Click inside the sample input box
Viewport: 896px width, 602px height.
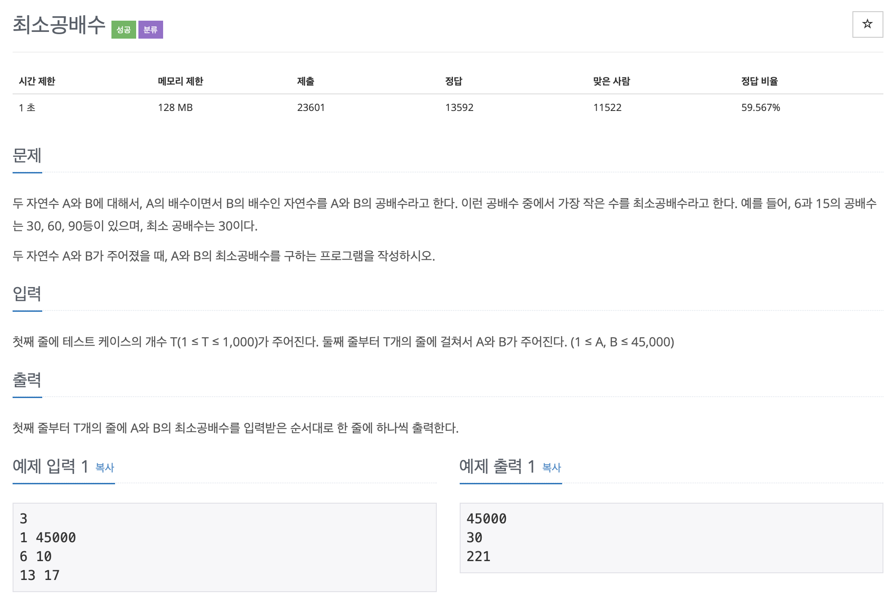224,547
